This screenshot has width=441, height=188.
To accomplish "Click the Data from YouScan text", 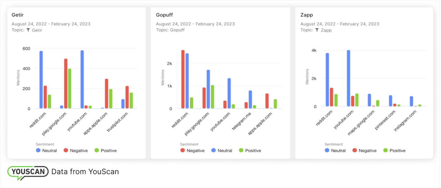I will point(85,172).
